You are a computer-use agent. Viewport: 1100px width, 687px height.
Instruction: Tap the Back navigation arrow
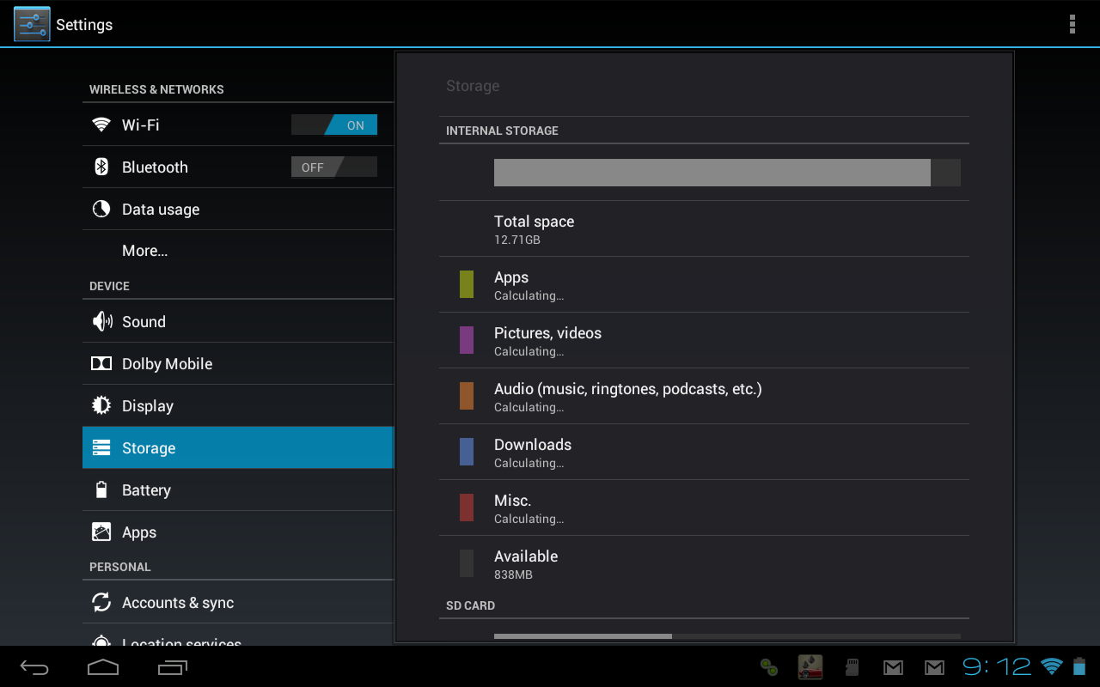coord(34,667)
